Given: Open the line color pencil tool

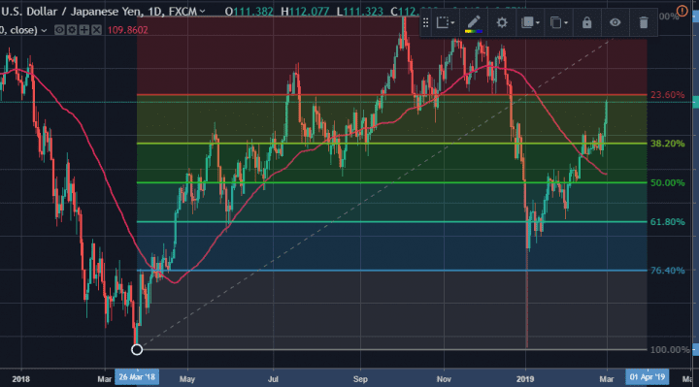Looking at the screenshot, I should pos(474,21).
